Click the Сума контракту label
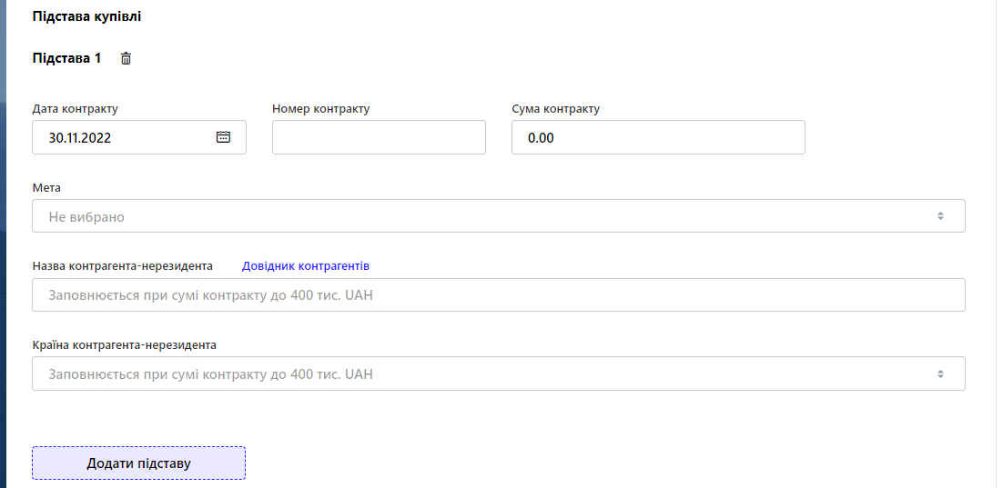Image resolution: width=1003 pixels, height=488 pixels. [x=556, y=108]
